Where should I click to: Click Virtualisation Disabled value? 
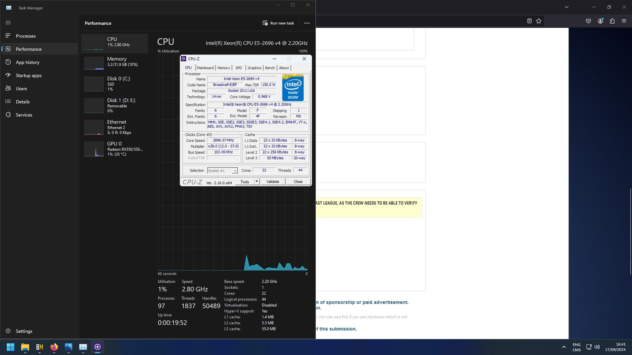click(x=269, y=305)
